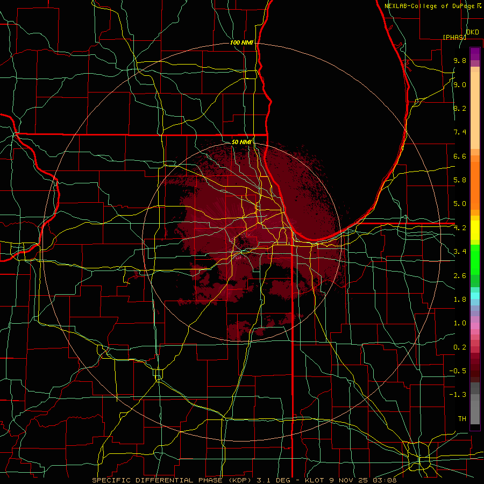
Task: Click the 9.8 value on the color scale
Action: coord(460,60)
